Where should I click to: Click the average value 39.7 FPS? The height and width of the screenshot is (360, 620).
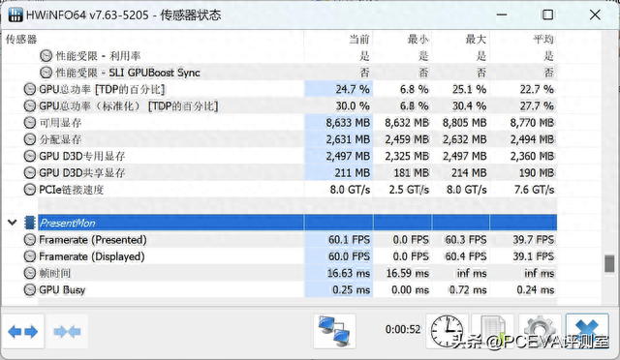coord(534,239)
